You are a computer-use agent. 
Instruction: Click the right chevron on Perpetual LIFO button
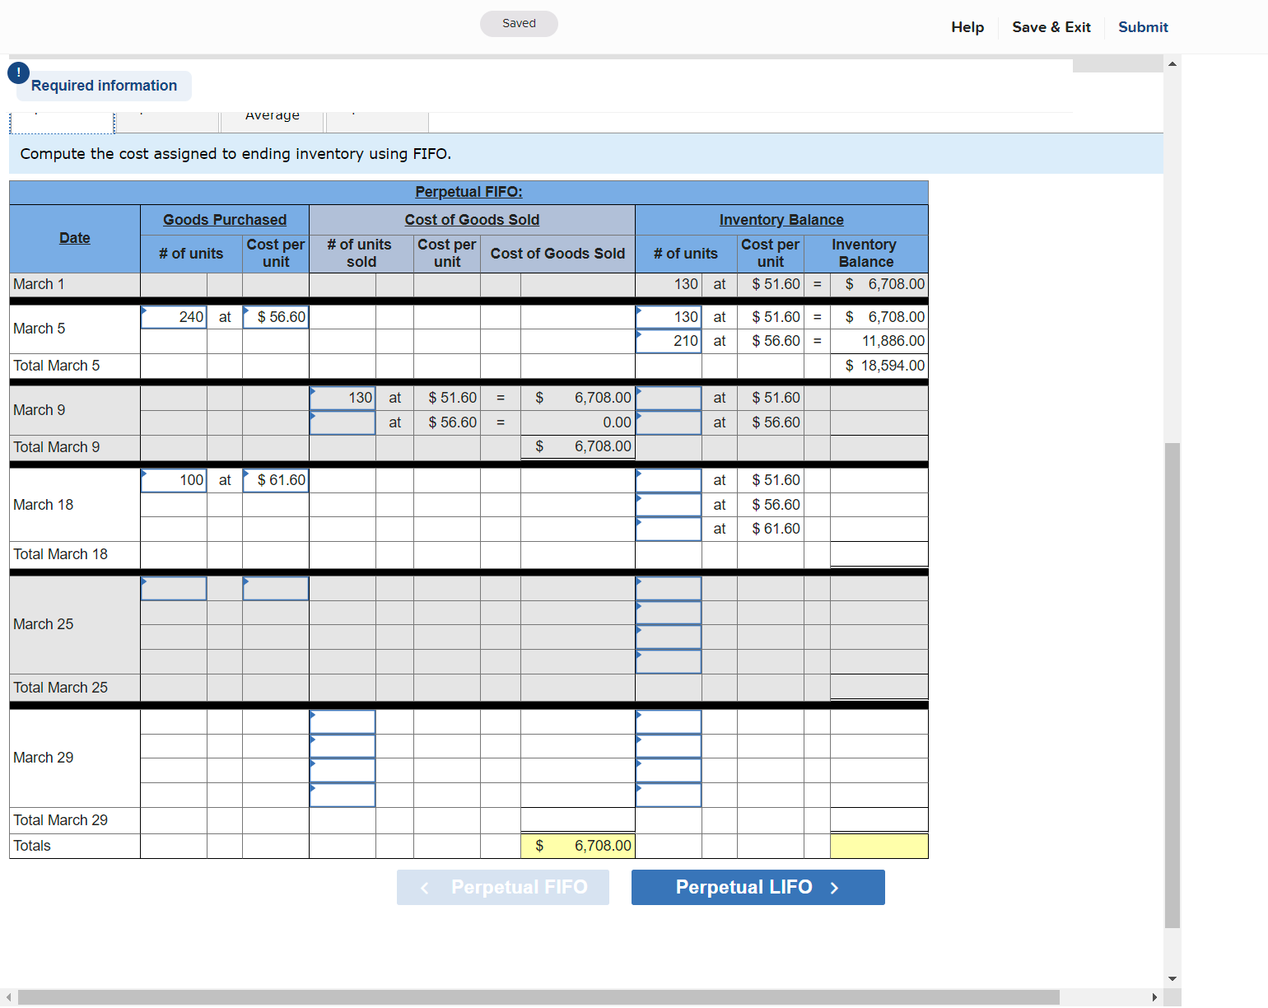click(x=834, y=887)
